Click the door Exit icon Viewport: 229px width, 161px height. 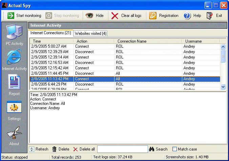tap(210, 16)
